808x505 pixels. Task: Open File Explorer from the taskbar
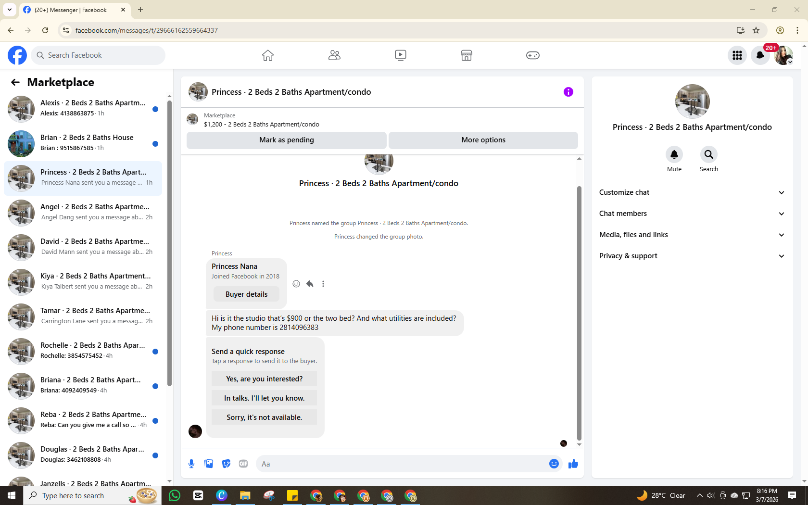pos(245,495)
